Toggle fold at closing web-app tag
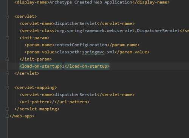 coord(7,116)
